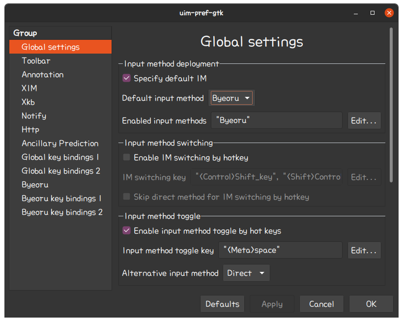Open the Http group
The width and height of the screenshot is (403, 322).
[60, 130]
